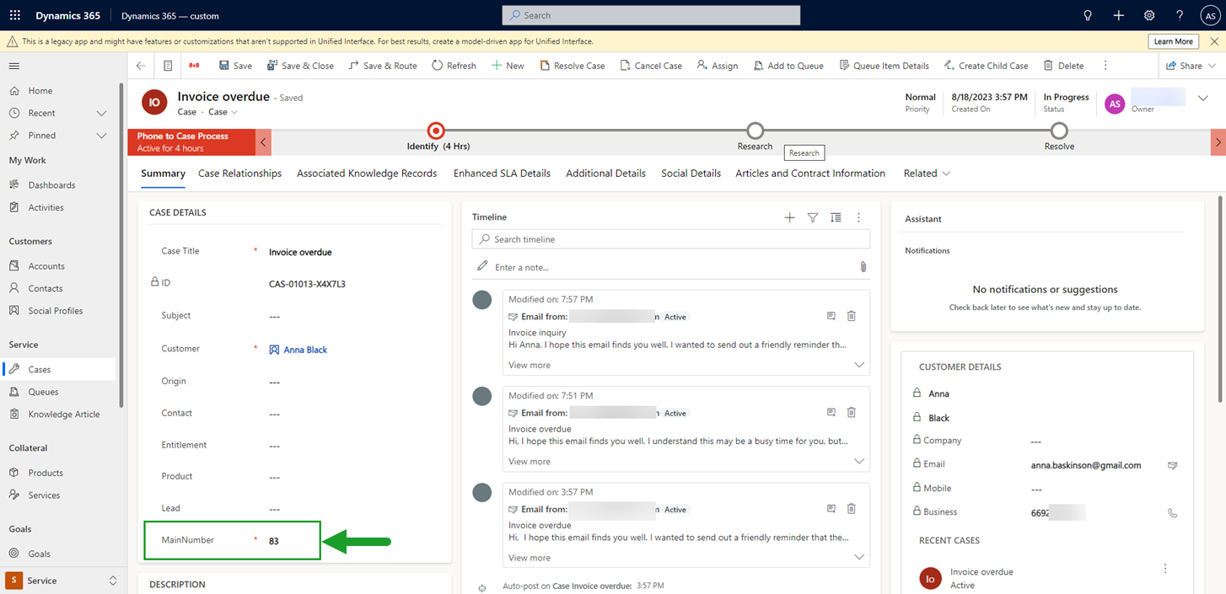Open record set form icon
The height and width of the screenshot is (594, 1226).
coord(168,66)
